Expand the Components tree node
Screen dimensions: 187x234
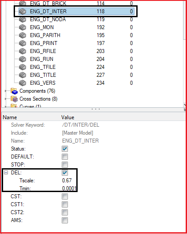coord(6,91)
